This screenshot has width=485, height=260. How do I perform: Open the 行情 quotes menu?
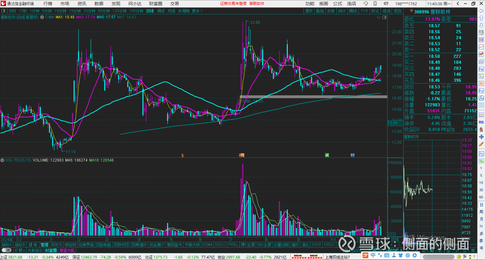tap(48, 4)
